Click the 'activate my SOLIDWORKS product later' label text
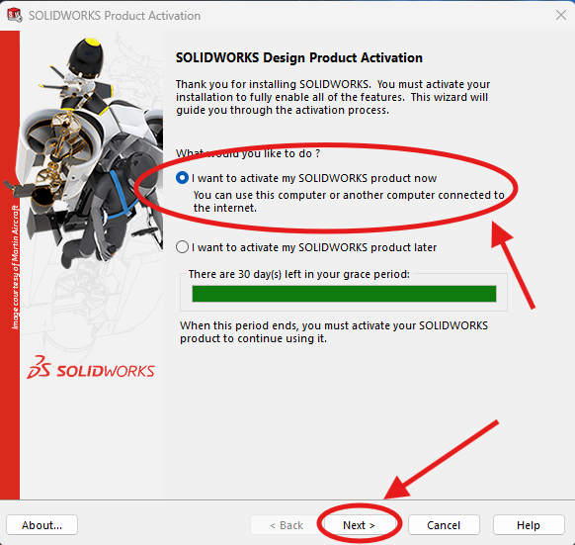 tap(314, 247)
